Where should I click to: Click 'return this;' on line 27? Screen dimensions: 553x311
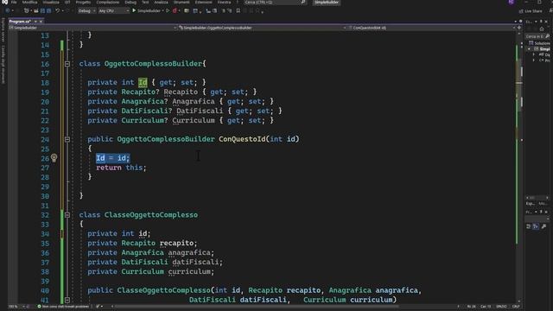coord(121,168)
